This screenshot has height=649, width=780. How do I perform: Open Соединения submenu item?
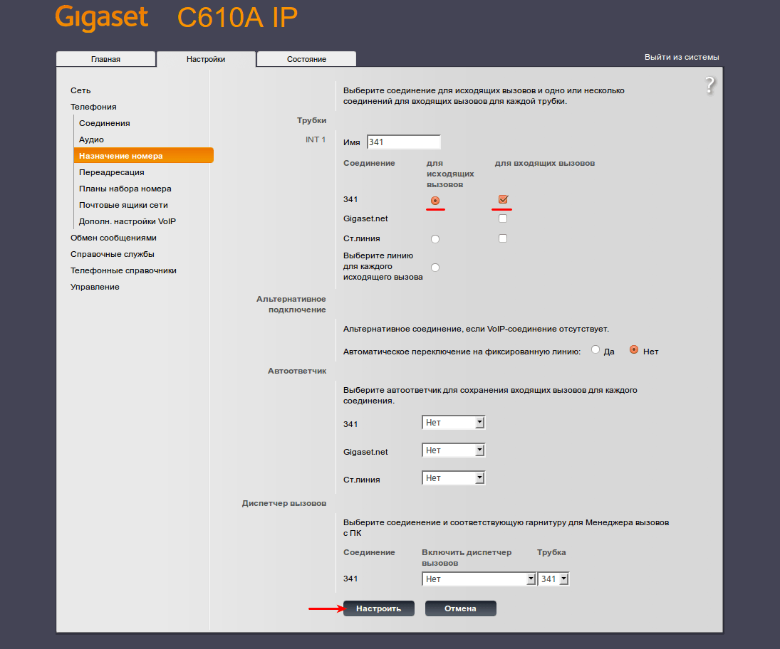pos(105,123)
